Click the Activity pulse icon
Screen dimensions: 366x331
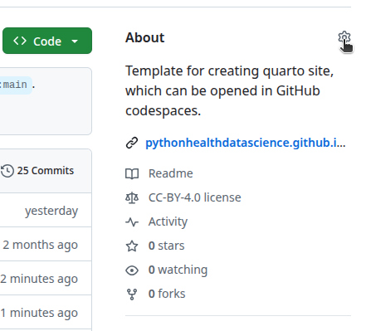[x=132, y=222]
